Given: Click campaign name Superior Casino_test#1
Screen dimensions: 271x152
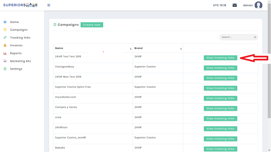Looking at the screenshot, I should pos(70,137).
